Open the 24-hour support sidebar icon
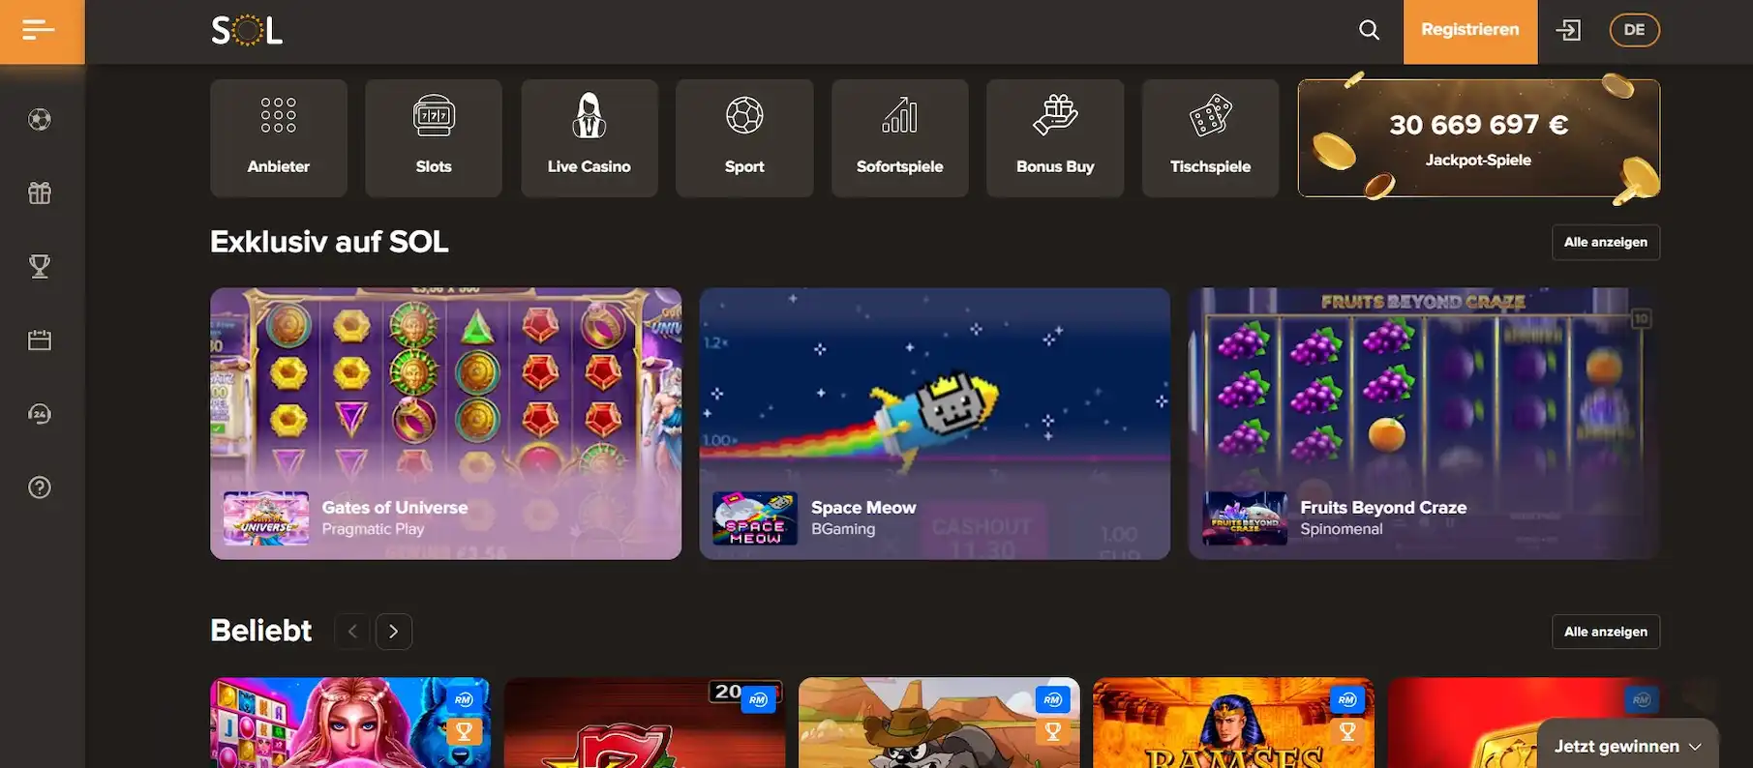The height and width of the screenshot is (768, 1753). pos(40,414)
